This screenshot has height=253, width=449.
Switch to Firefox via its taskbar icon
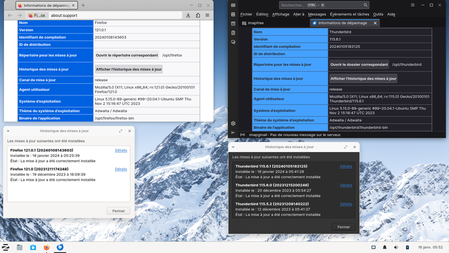pyautogui.click(x=46, y=247)
